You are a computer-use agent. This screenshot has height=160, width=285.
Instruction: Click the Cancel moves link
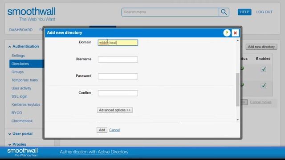[261, 102]
